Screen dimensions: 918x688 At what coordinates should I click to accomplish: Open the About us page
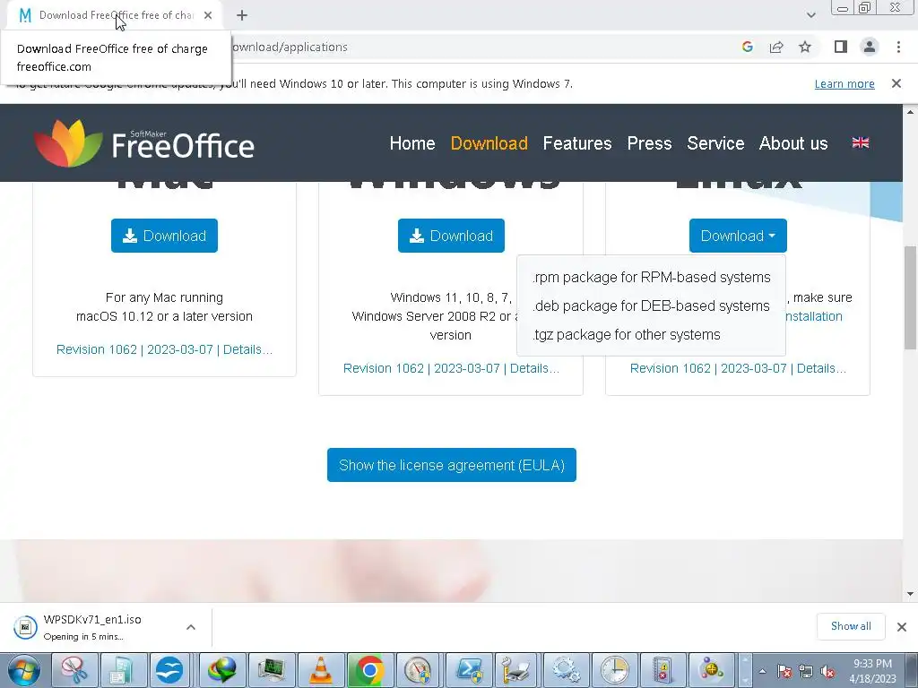(x=793, y=143)
